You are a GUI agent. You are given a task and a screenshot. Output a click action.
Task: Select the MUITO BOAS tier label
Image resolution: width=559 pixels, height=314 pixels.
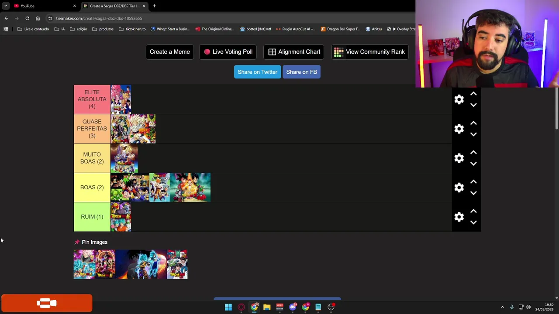[92, 158]
